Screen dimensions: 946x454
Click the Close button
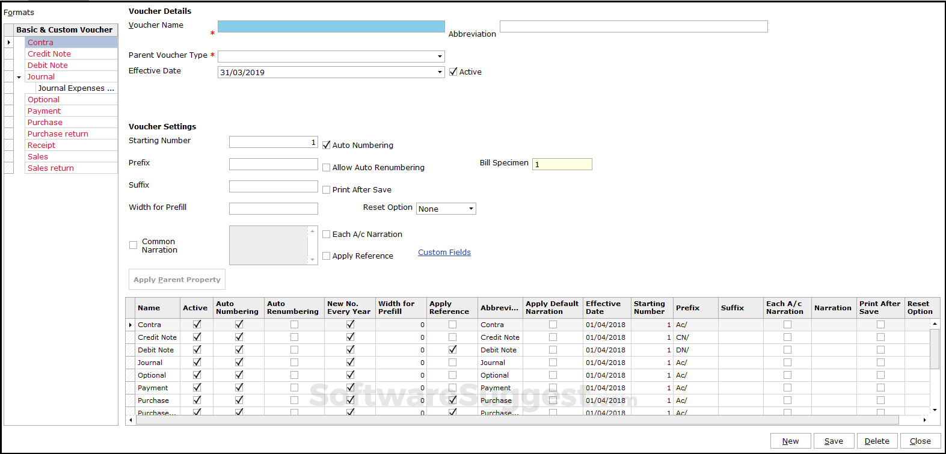(x=920, y=441)
